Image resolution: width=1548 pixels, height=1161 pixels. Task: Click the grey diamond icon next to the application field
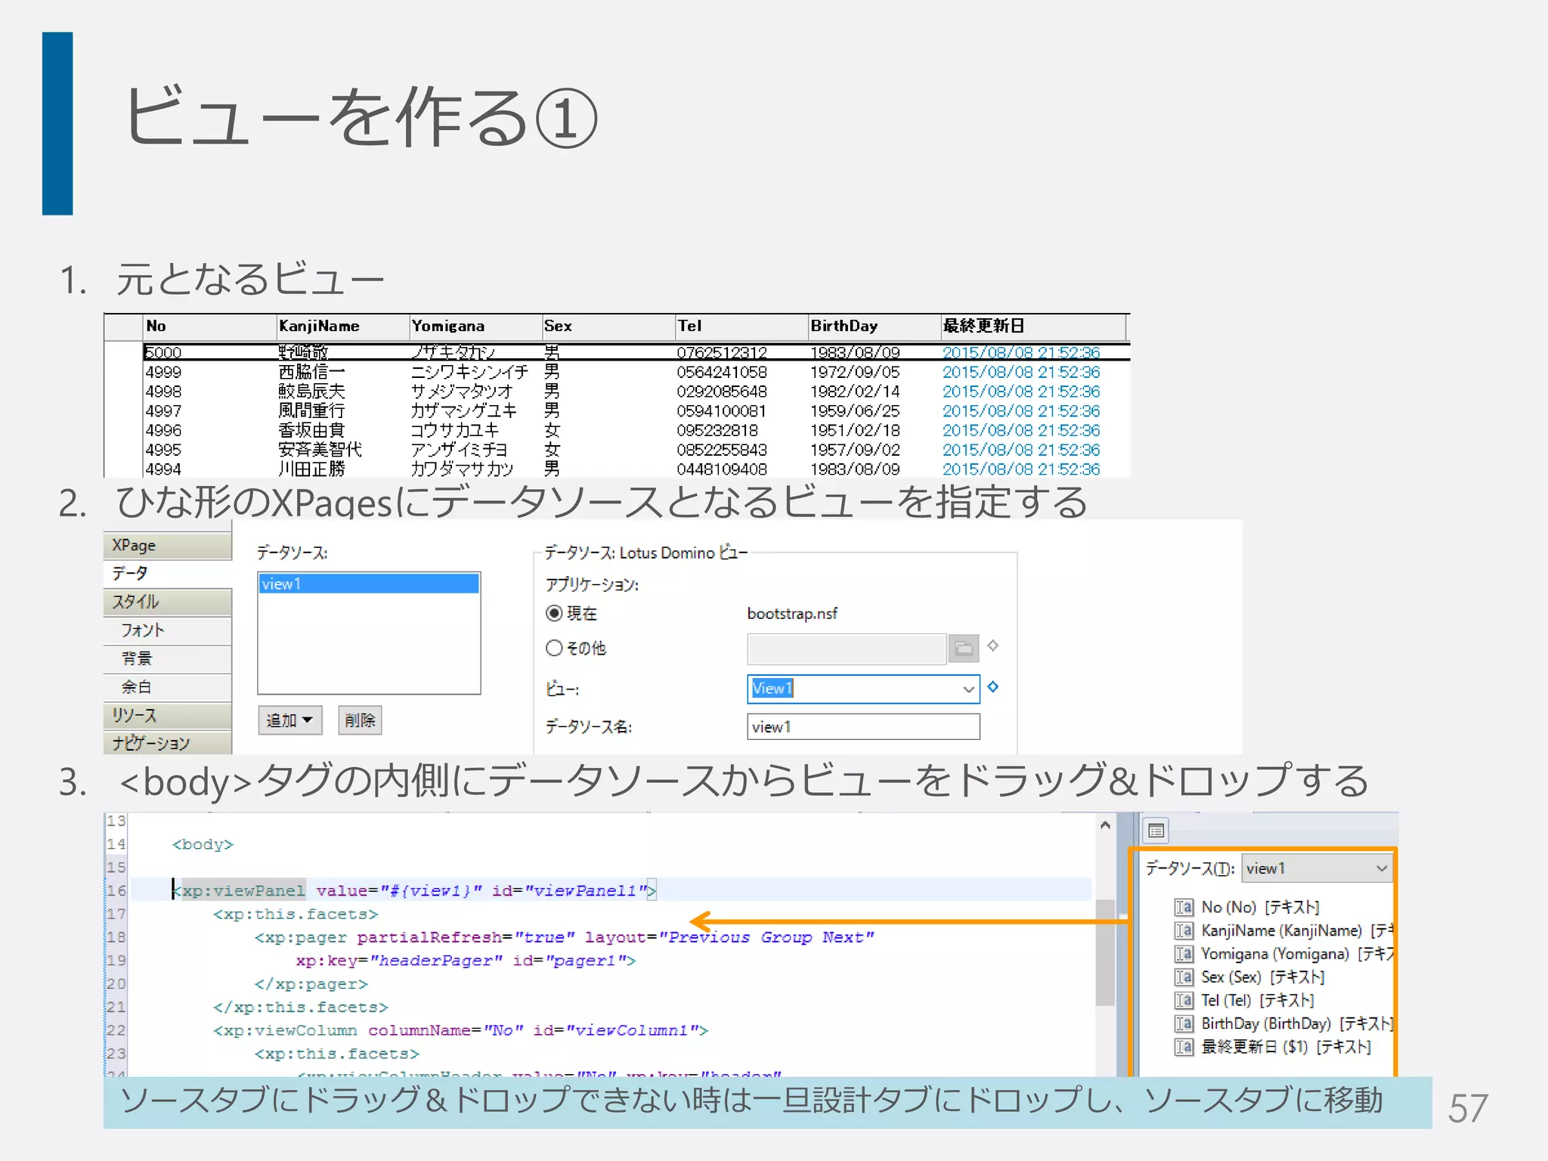tap(993, 646)
